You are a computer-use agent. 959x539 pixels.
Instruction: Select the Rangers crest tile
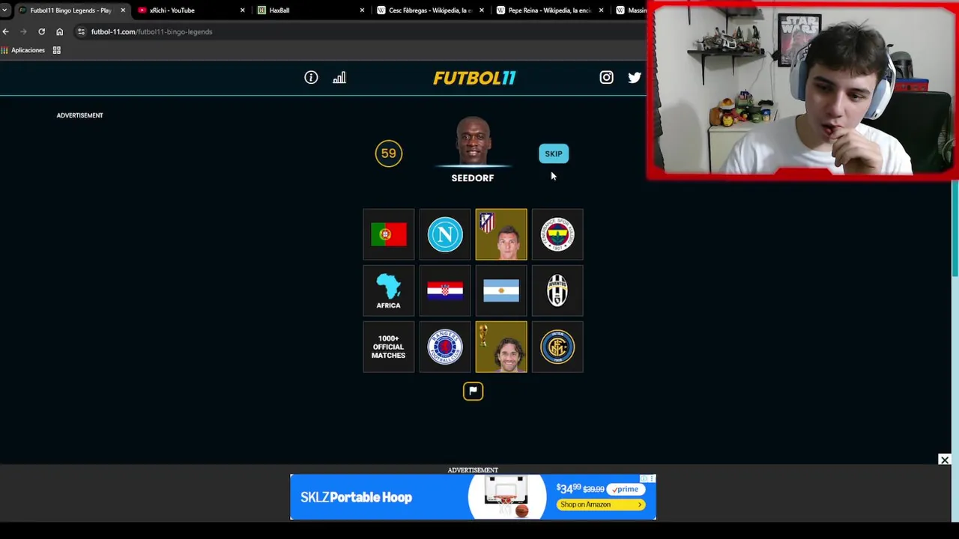click(x=445, y=347)
